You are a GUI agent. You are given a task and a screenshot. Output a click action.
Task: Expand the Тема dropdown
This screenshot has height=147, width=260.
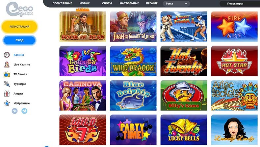(176, 4)
